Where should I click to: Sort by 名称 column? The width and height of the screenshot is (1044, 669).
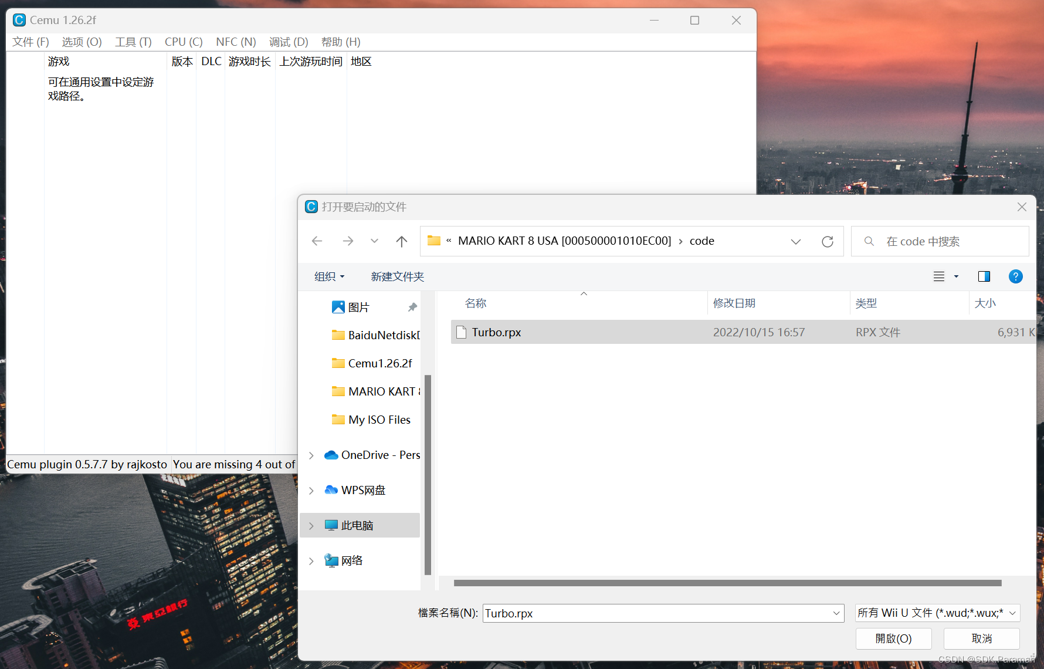476,303
